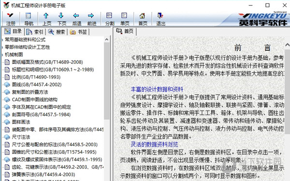
Task: Open the 导航 navigation toolbar button
Action: point(29,19)
